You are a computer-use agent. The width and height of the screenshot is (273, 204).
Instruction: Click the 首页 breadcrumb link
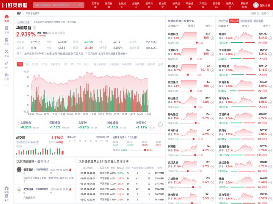[x=19, y=13]
